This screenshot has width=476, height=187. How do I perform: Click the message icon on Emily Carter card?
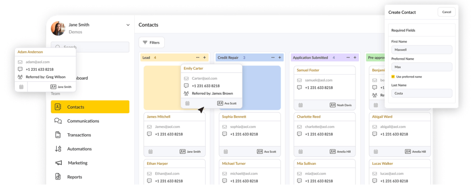point(186,86)
